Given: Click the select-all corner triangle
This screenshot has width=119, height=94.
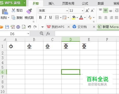Looking at the screenshot, I should [4, 39].
